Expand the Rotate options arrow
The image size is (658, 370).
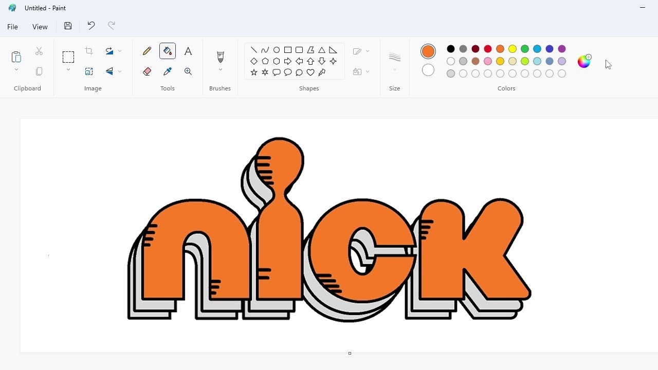120,51
